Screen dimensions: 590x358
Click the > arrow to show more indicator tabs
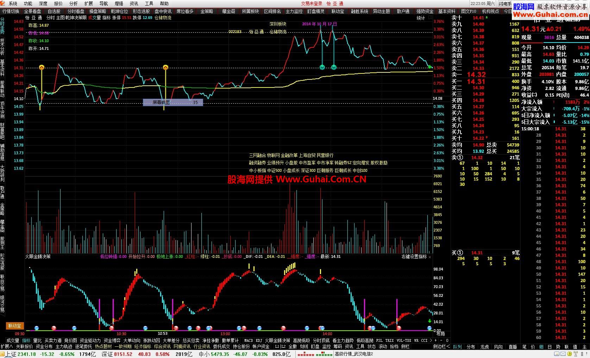point(431,340)
